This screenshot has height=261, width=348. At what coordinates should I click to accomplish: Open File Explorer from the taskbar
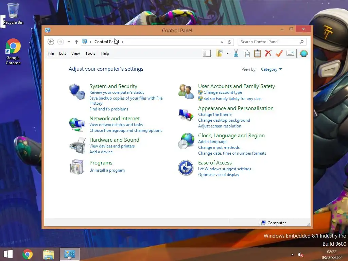click(49, 254)
